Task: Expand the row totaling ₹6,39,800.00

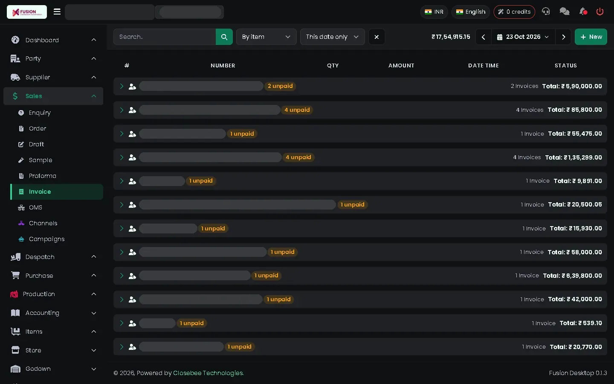Action: coord(122,276)
